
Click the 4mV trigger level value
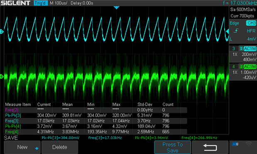[252, 39]
